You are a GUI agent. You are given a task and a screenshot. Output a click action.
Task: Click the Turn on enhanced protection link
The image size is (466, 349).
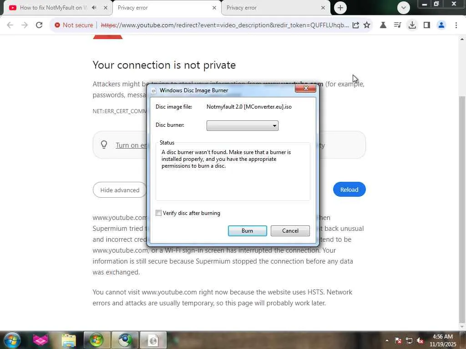pos(131,145)
